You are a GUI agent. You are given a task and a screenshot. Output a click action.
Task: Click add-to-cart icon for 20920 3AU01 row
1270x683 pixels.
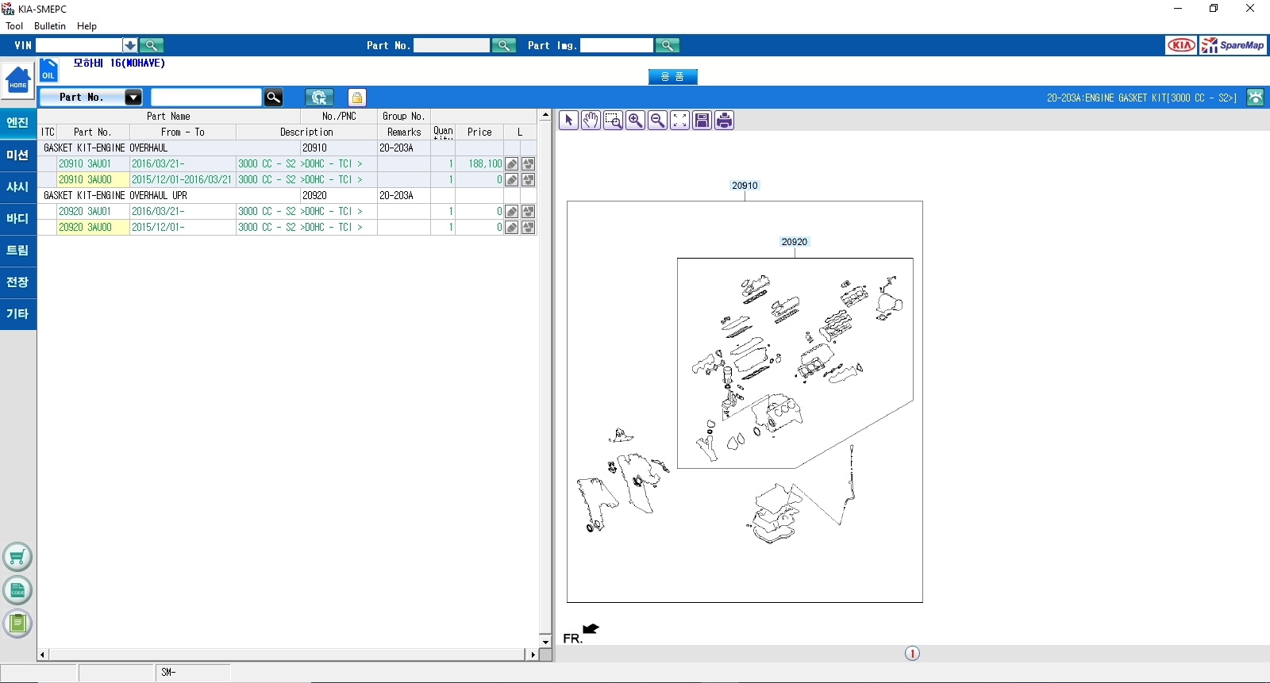point(528,212)
